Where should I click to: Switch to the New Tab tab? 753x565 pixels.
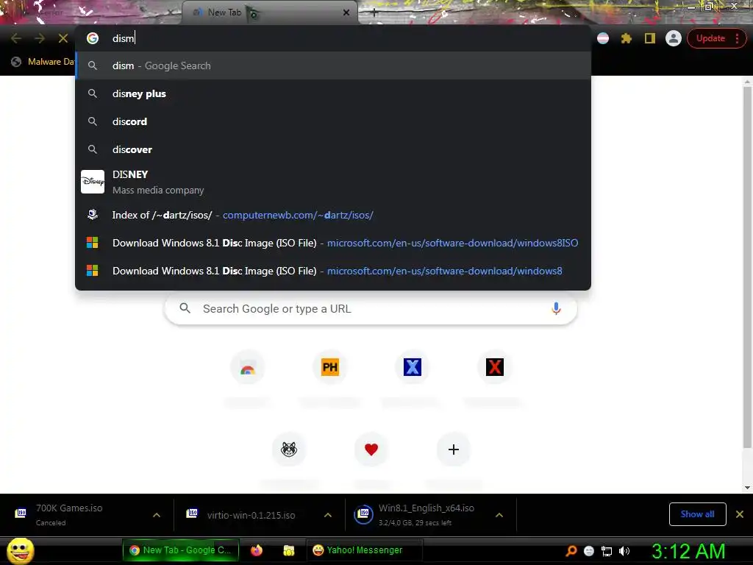coord(269,13)
